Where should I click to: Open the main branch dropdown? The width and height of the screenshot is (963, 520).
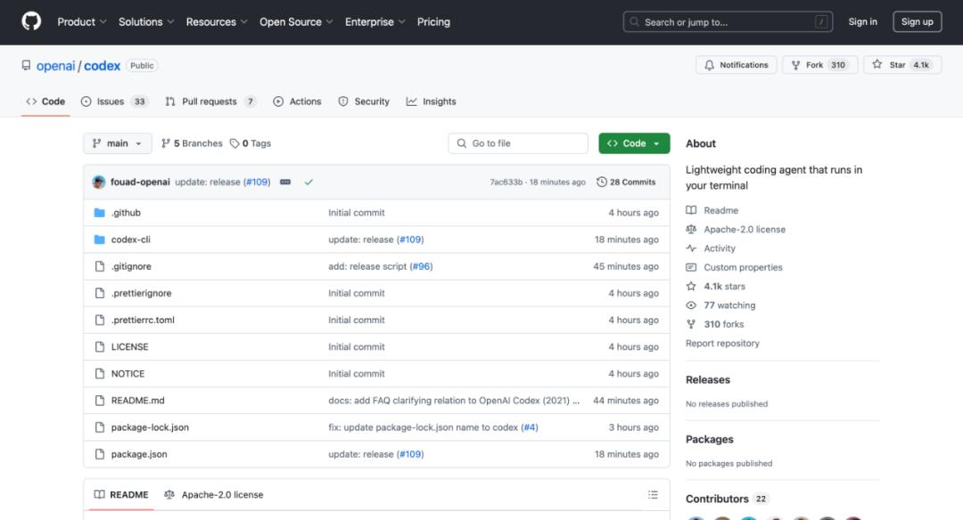tap(118, 143)
